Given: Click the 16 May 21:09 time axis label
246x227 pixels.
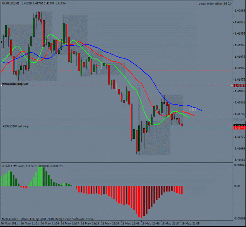Looking at the screenshot, I should [x=50, y=224].
